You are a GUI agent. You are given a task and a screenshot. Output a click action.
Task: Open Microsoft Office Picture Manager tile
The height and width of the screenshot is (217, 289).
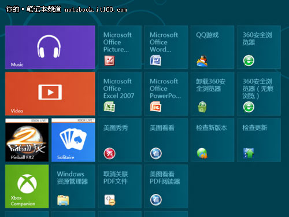(x=120, y=47)
